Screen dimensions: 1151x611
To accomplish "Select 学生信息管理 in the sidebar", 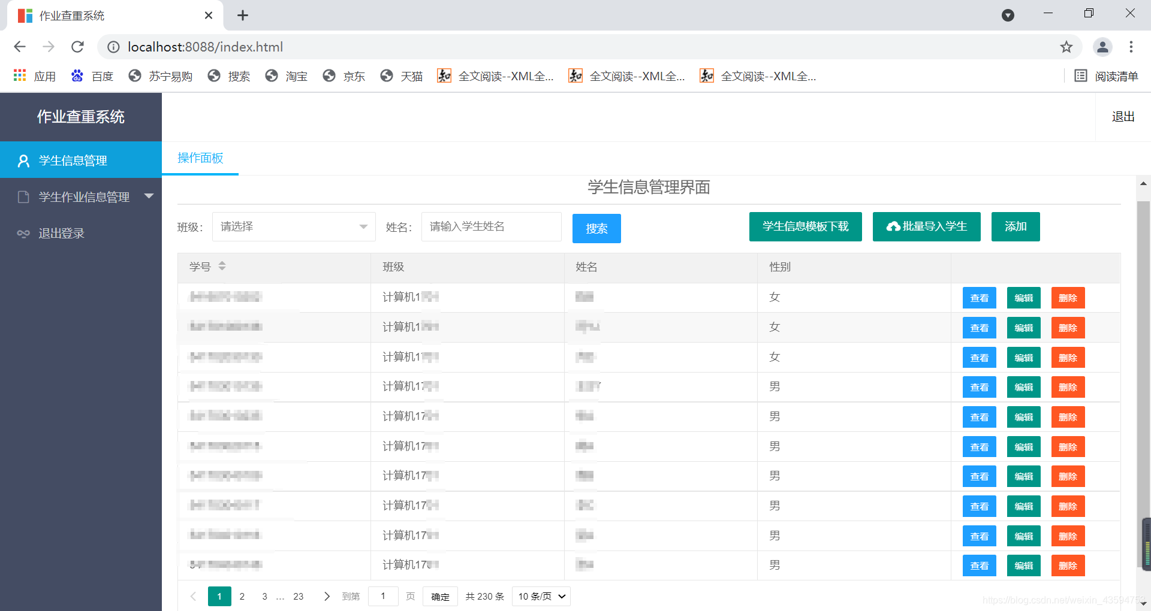I will [x=81, y=160].
